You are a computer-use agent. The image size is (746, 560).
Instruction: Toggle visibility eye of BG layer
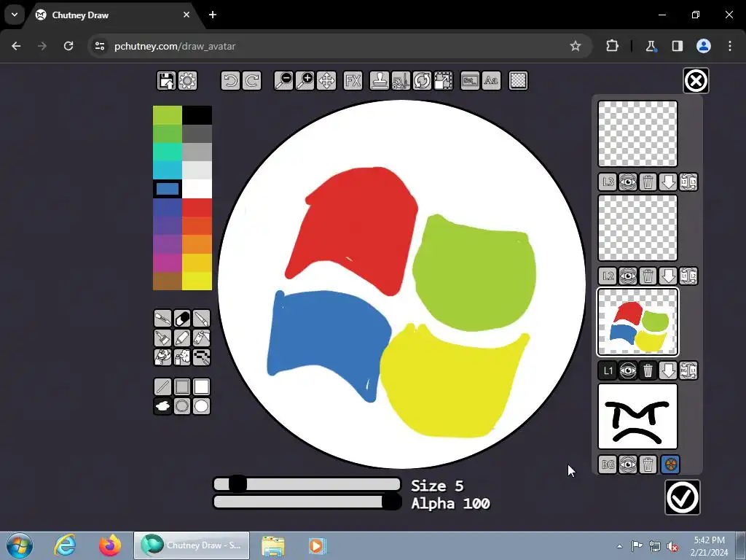(628, 464)
